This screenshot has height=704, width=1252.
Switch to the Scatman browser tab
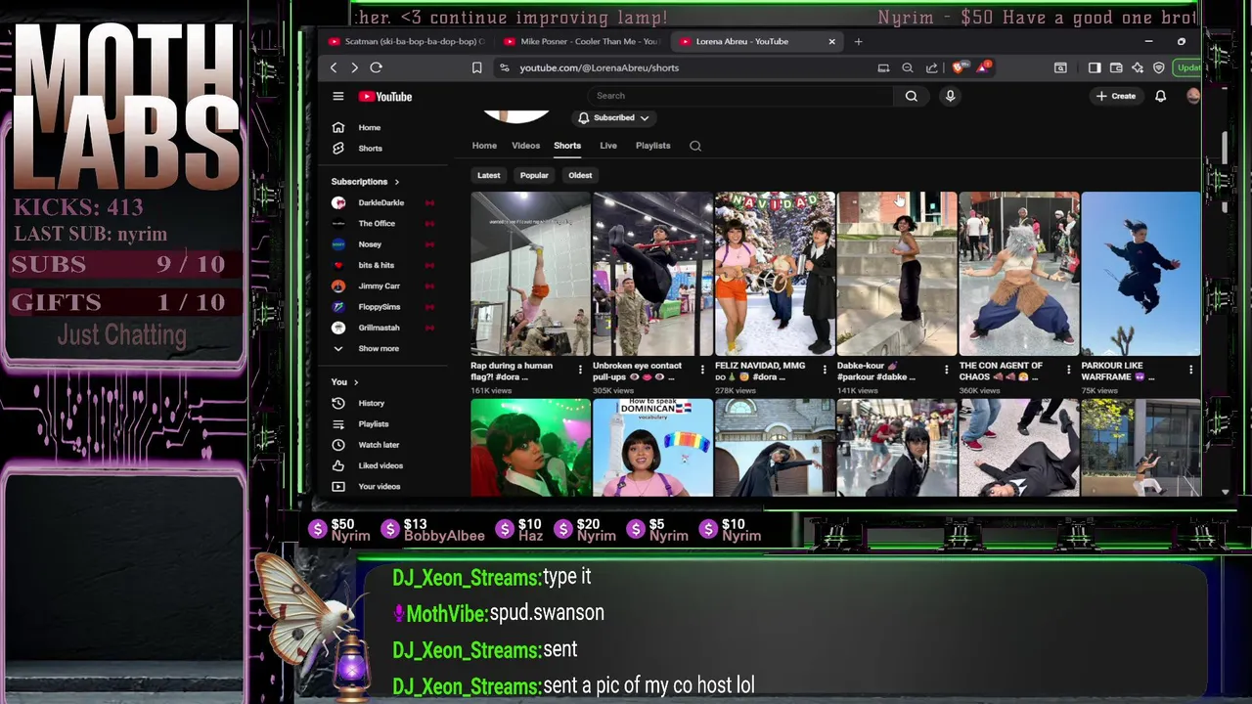pos(406,41)
